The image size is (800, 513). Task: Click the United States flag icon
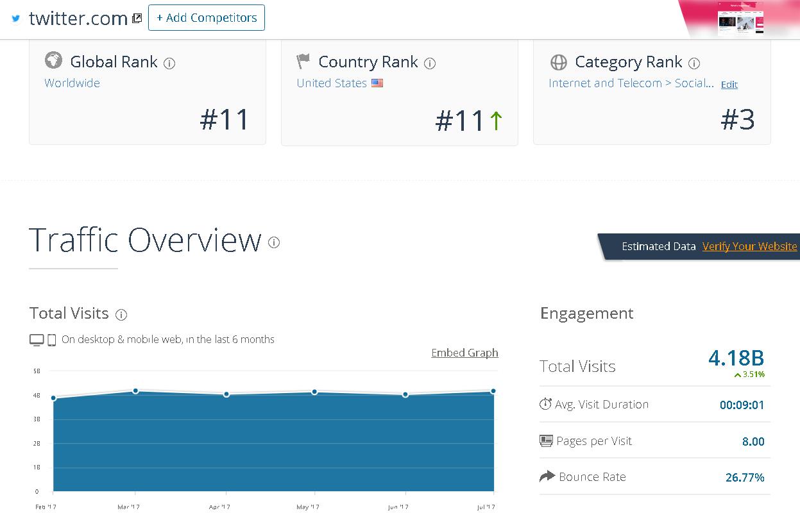[x=377, y=83]
